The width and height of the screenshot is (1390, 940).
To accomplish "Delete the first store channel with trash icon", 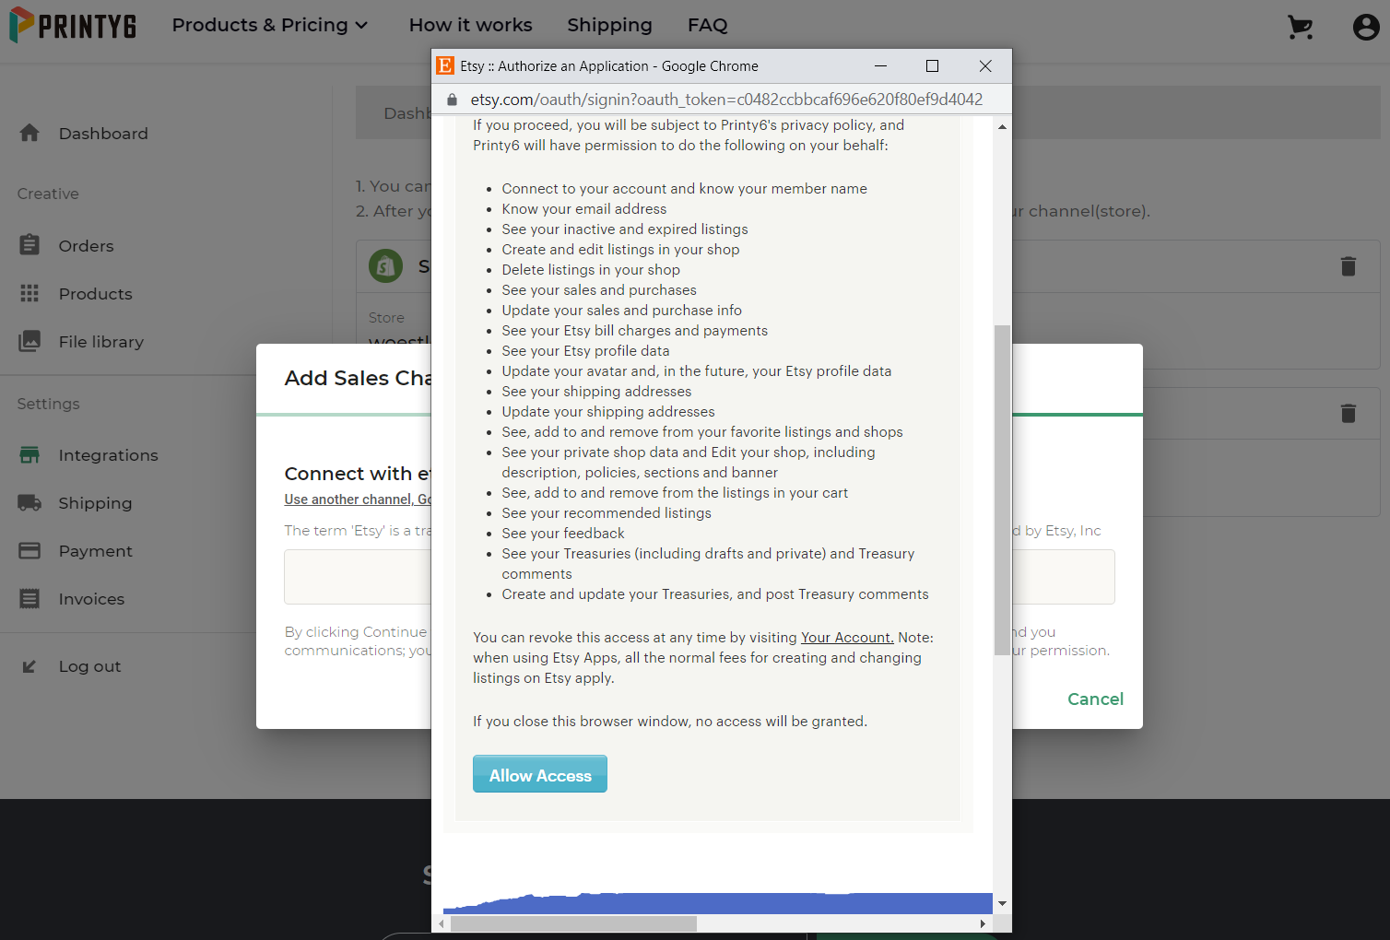I will pyautogui.click(x=1348, y=266).
